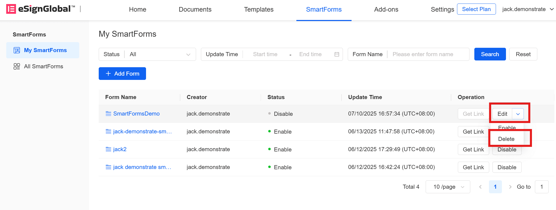The image size is (556, 210).
Task: Click the Form Name search input
Action: [428, 54]
